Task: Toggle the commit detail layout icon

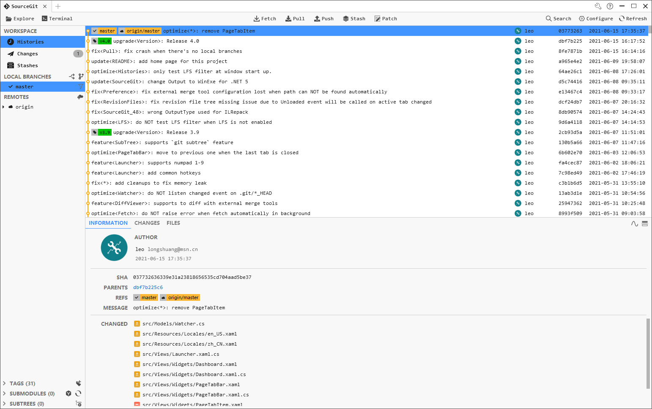Action: point(645,224)
